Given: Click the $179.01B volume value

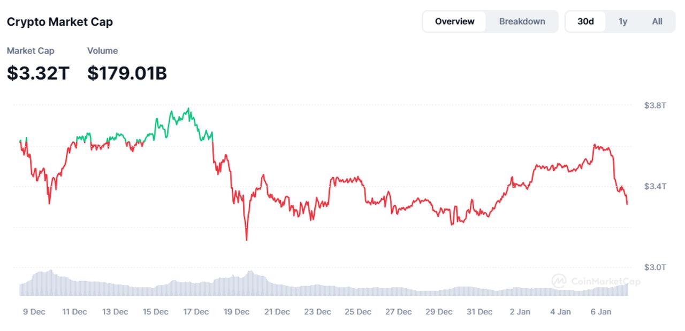Looking at the screenshot, I should 127,73.
